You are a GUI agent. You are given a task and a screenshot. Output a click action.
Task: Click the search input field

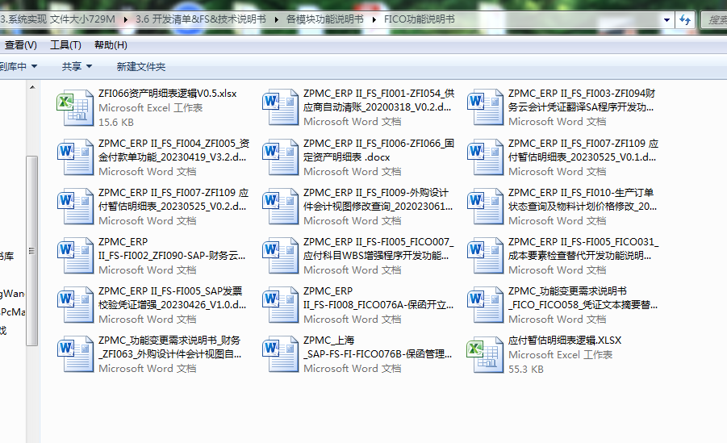pyautogui.click(x=714, y=20)
